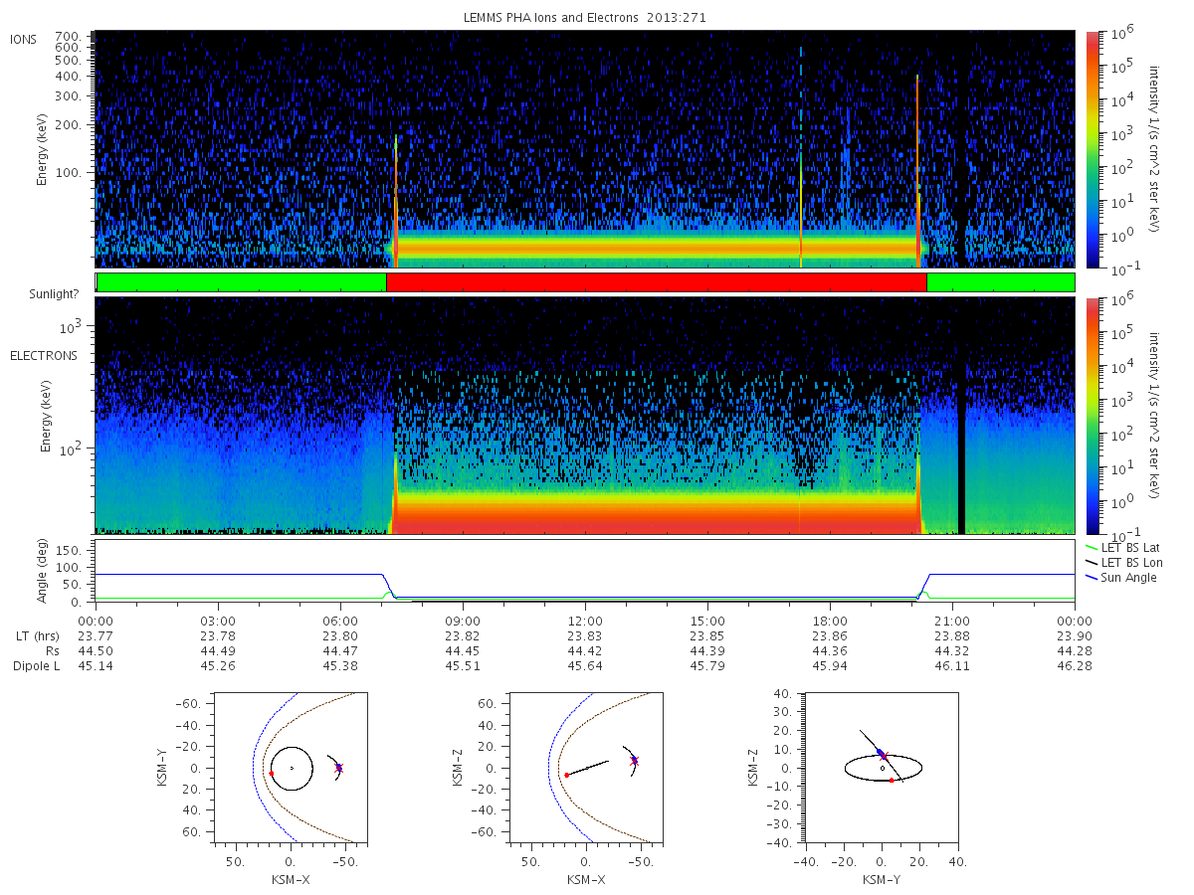This screenshot has width=1194, height=895.
Task: Click the red marker in the KSM-Y KSM-Z orbit plot
Action: [892, 781]
